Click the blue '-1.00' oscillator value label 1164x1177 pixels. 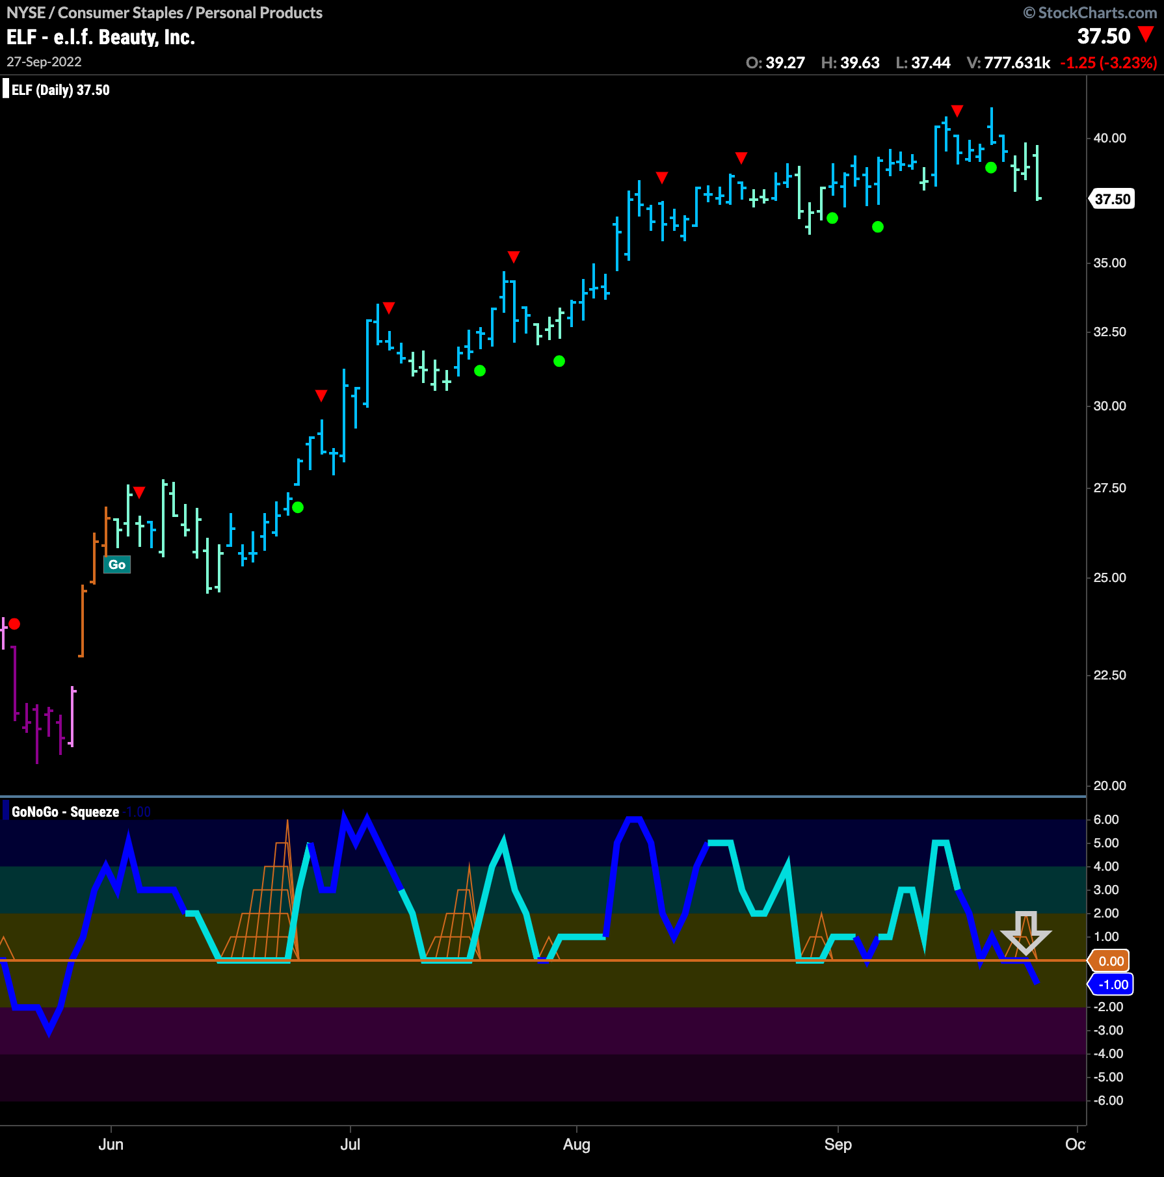(1112, 985)
